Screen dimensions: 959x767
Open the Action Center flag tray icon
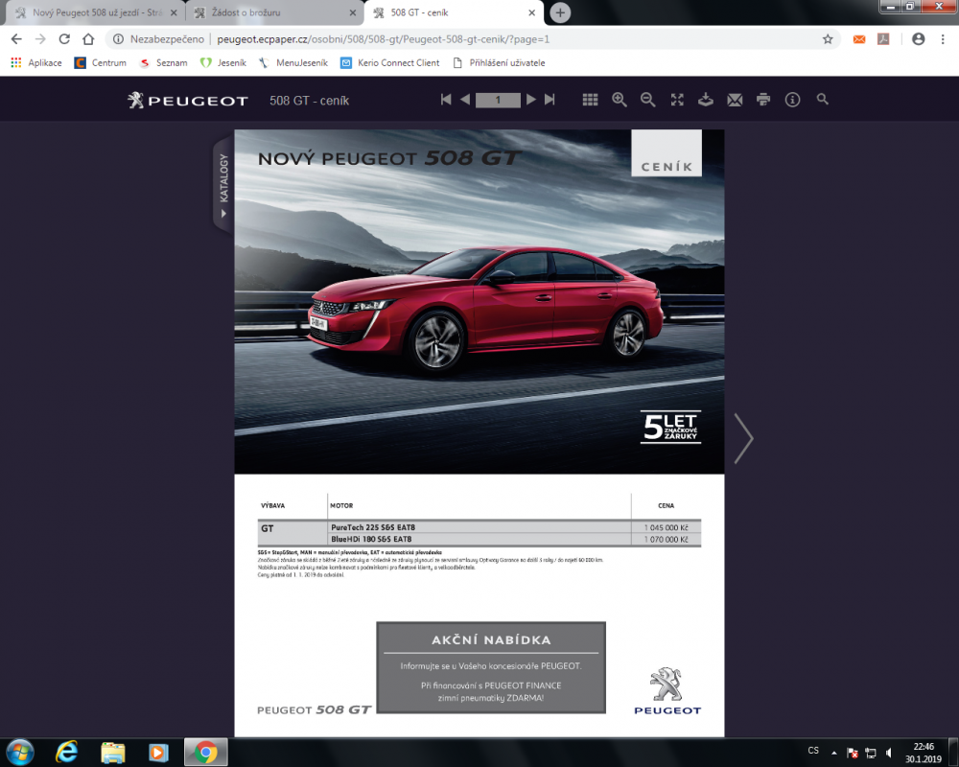853,753
